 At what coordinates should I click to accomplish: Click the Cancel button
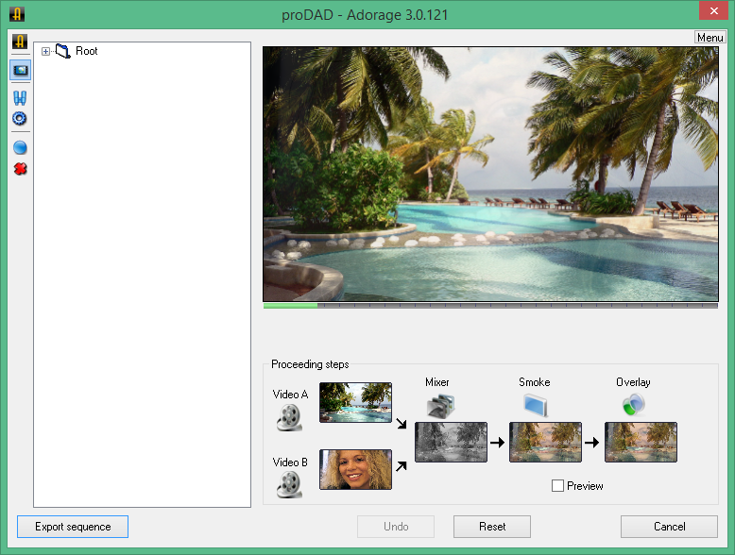[669, 527]
